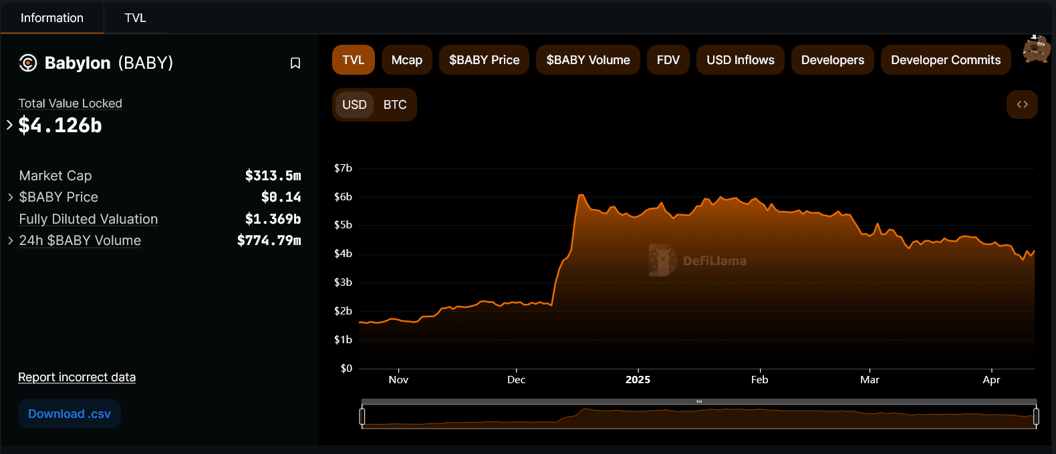The width and height of the screenshot is (1056, 454).
Task: Click the $774.79m volume value
Action: (x=269, y=240)
